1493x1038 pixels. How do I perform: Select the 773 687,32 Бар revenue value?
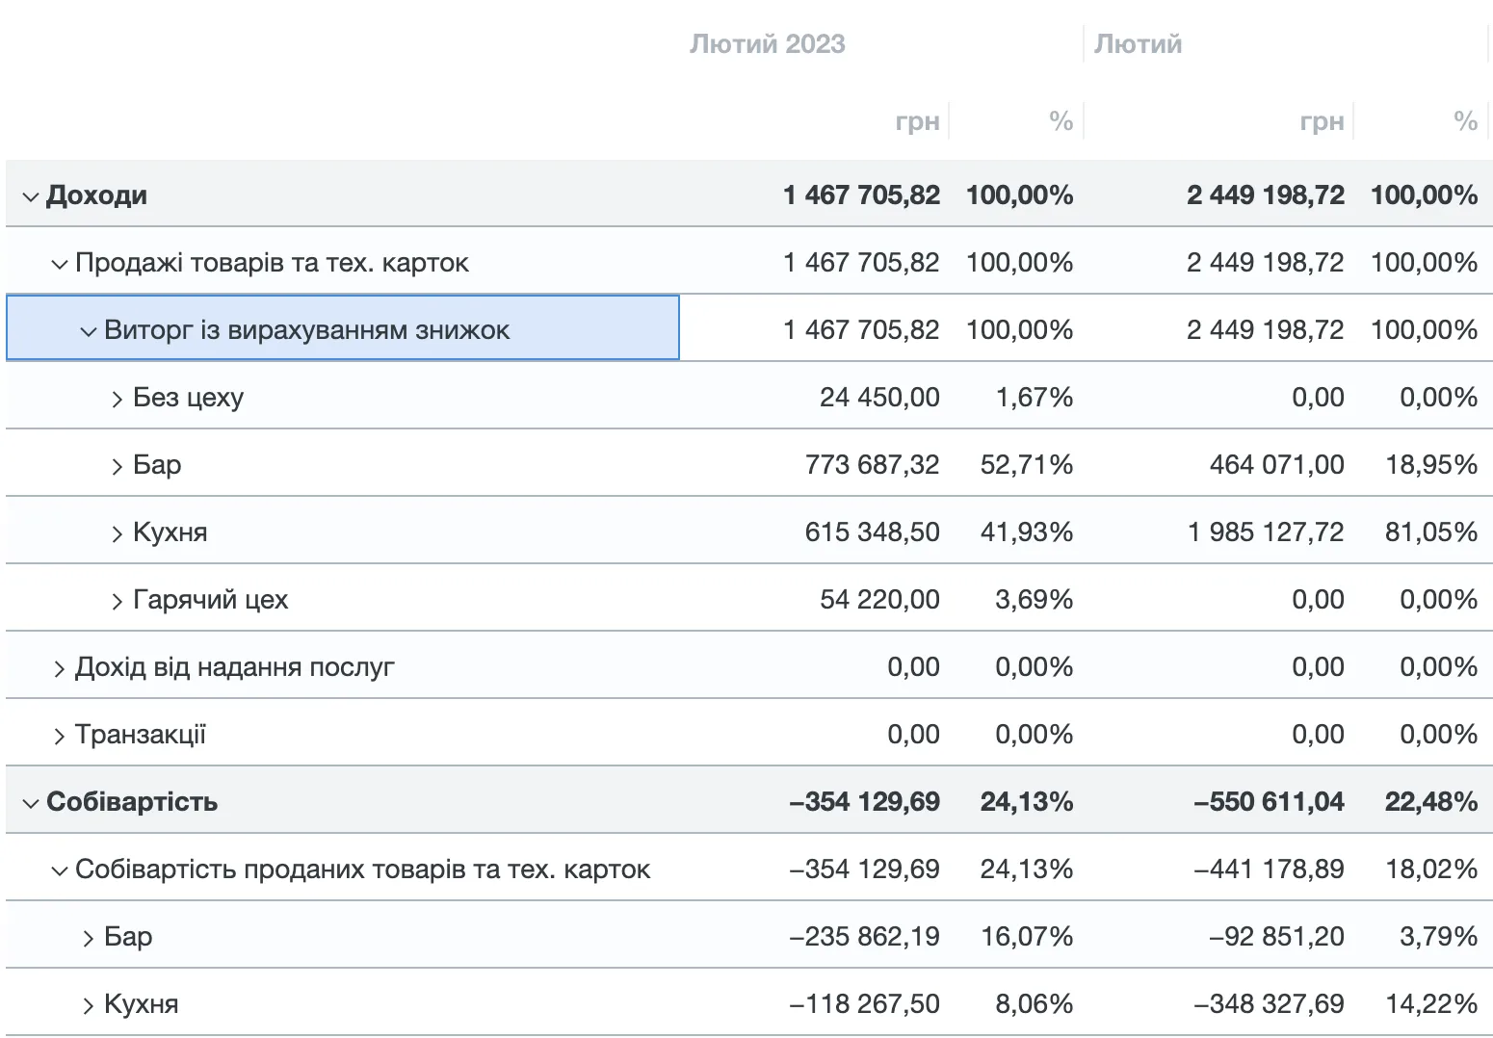click(872, 465)
